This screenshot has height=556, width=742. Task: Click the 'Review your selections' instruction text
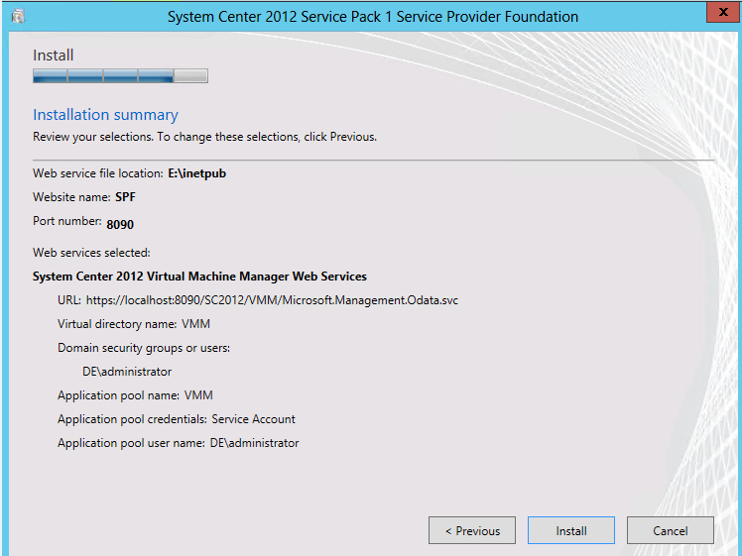click(204, 137)
